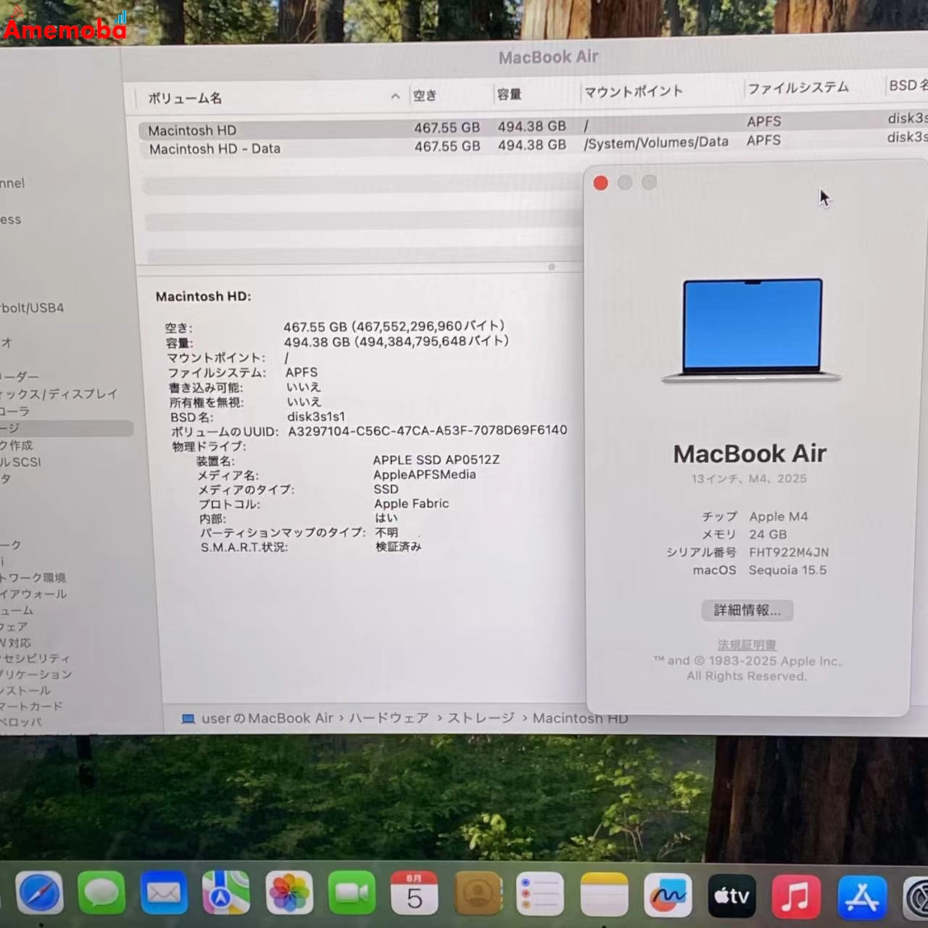Image resolution: width=928 pixels, height=928 pixels.
Task: Launch Photos from the Dock
Action: click(x=289, y=893)
